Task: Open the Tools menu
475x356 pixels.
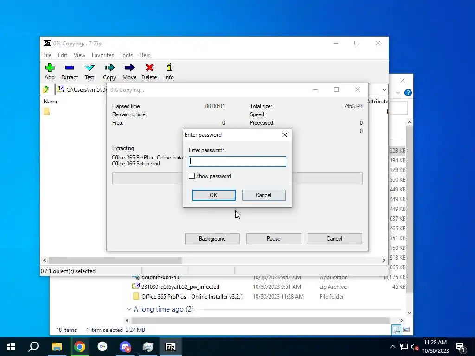Action: point(126,55)
